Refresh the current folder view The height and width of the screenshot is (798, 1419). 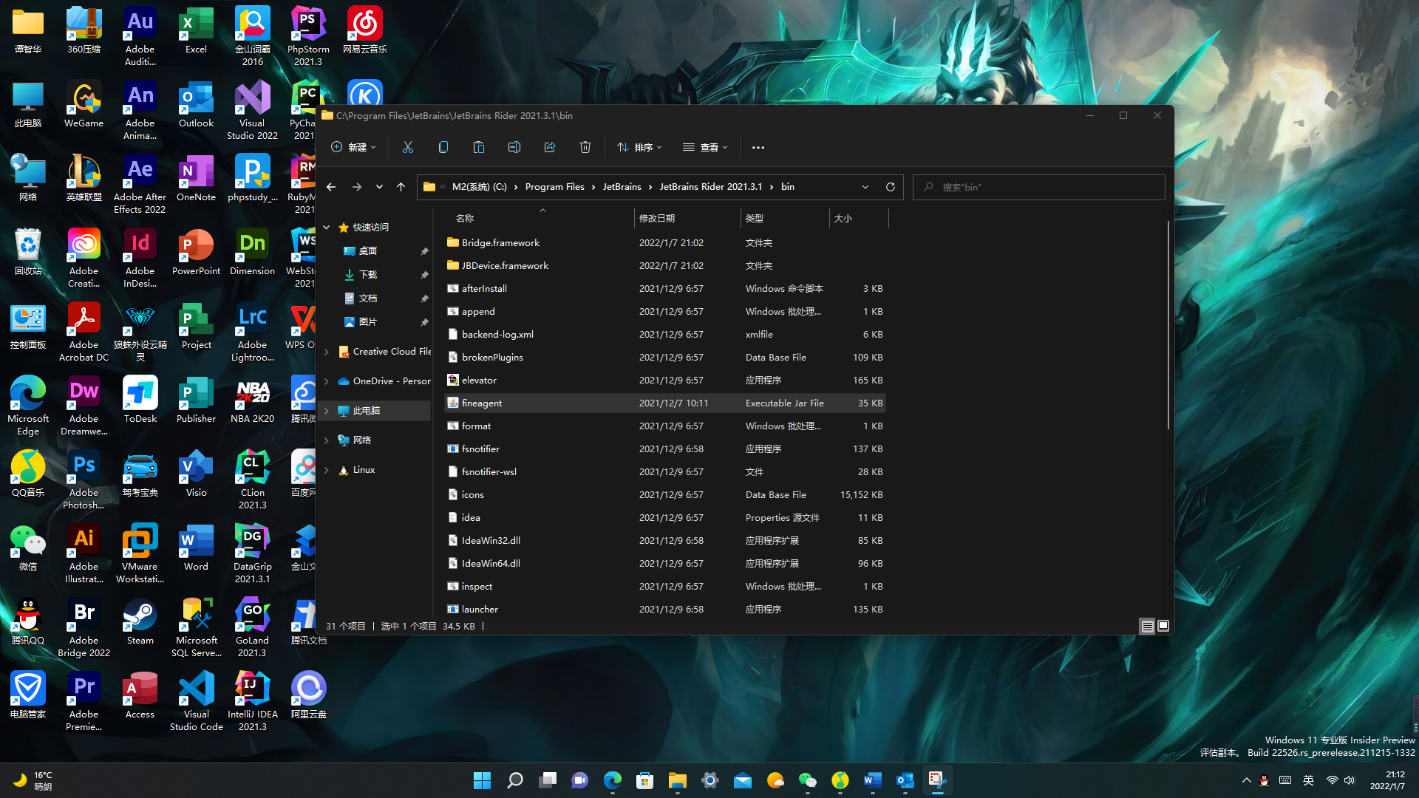point(891,187)
